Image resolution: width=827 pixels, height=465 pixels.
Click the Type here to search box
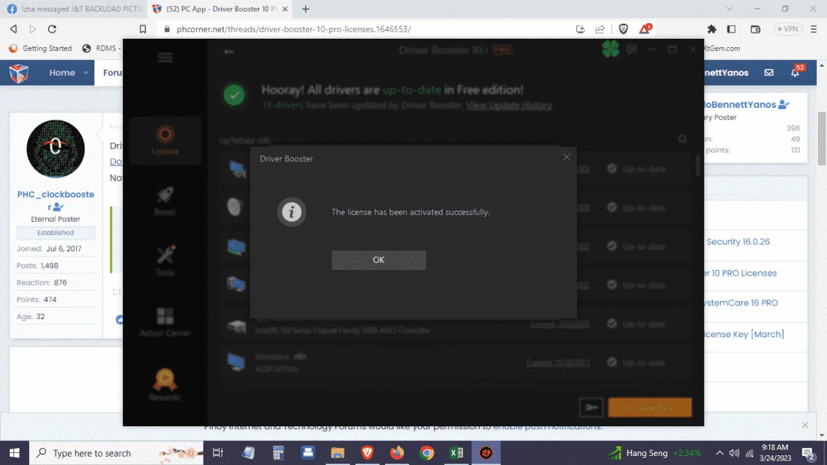117,453
